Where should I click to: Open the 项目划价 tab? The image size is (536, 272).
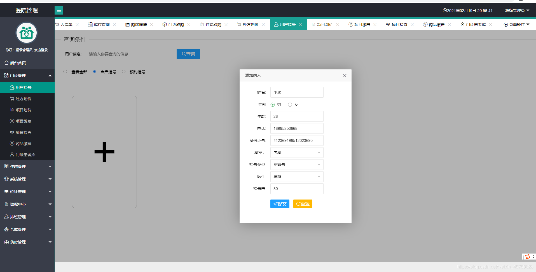(325, 24)
